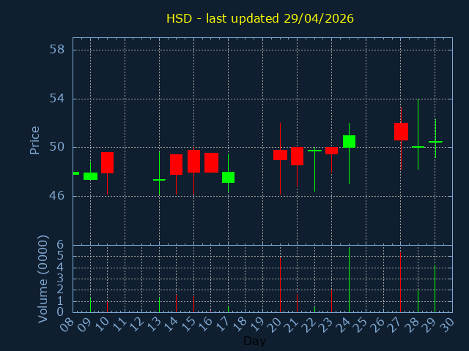Select the green candlestick on day 17
Viewport: 469px width, 351px height.
pos(228,177)
